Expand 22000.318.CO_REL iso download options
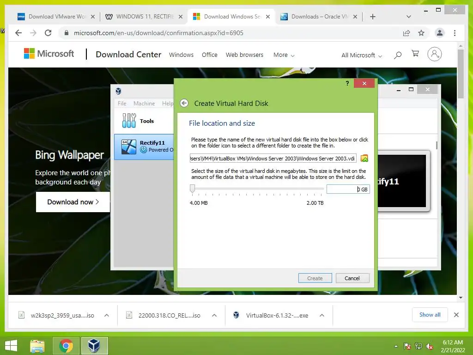473x355 pixels. [214, 315]
